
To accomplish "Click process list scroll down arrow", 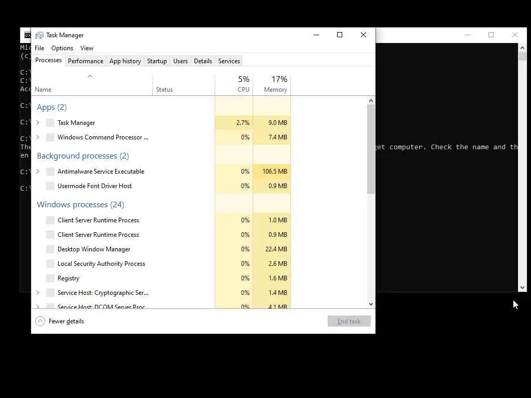I will pyautogui.click(x=371, y=304).
